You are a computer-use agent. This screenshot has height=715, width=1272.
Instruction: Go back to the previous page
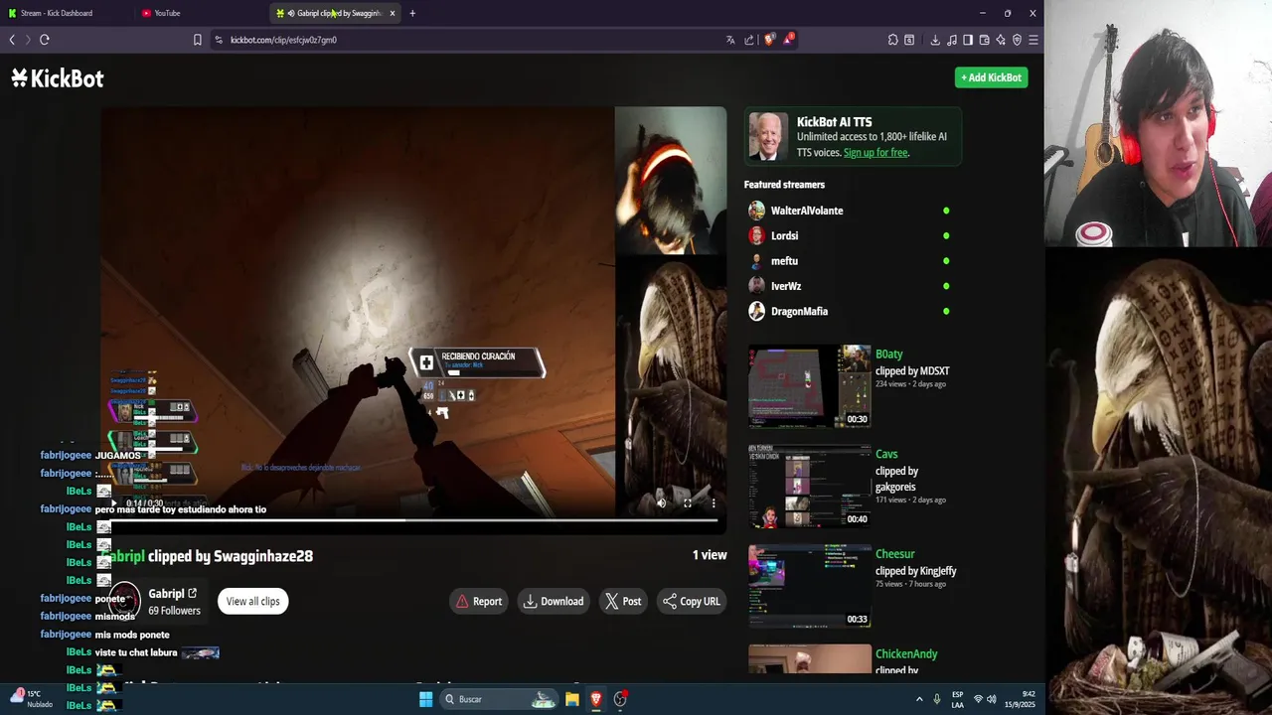[x=12, y=40]
